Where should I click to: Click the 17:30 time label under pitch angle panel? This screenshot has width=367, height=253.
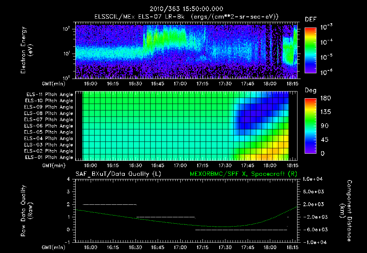[x=225, y=165]
